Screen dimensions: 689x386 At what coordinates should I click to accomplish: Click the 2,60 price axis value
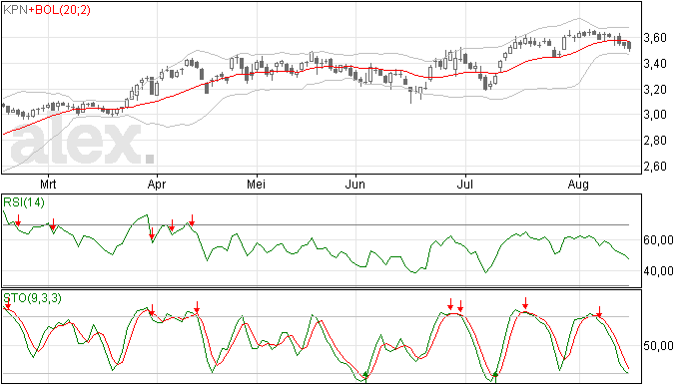click(655, 167)
